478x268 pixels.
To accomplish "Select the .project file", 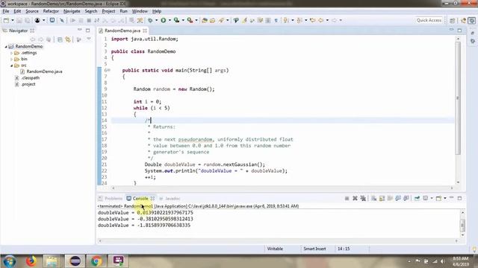I will click(x=28, y=84).
